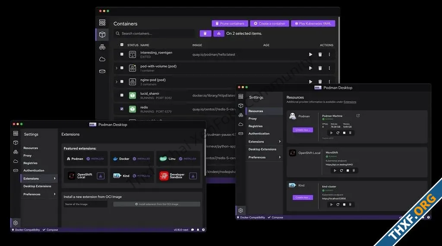Focus the Name of the Image field
This screenshot has height=246, width=442.
[85, 204]
